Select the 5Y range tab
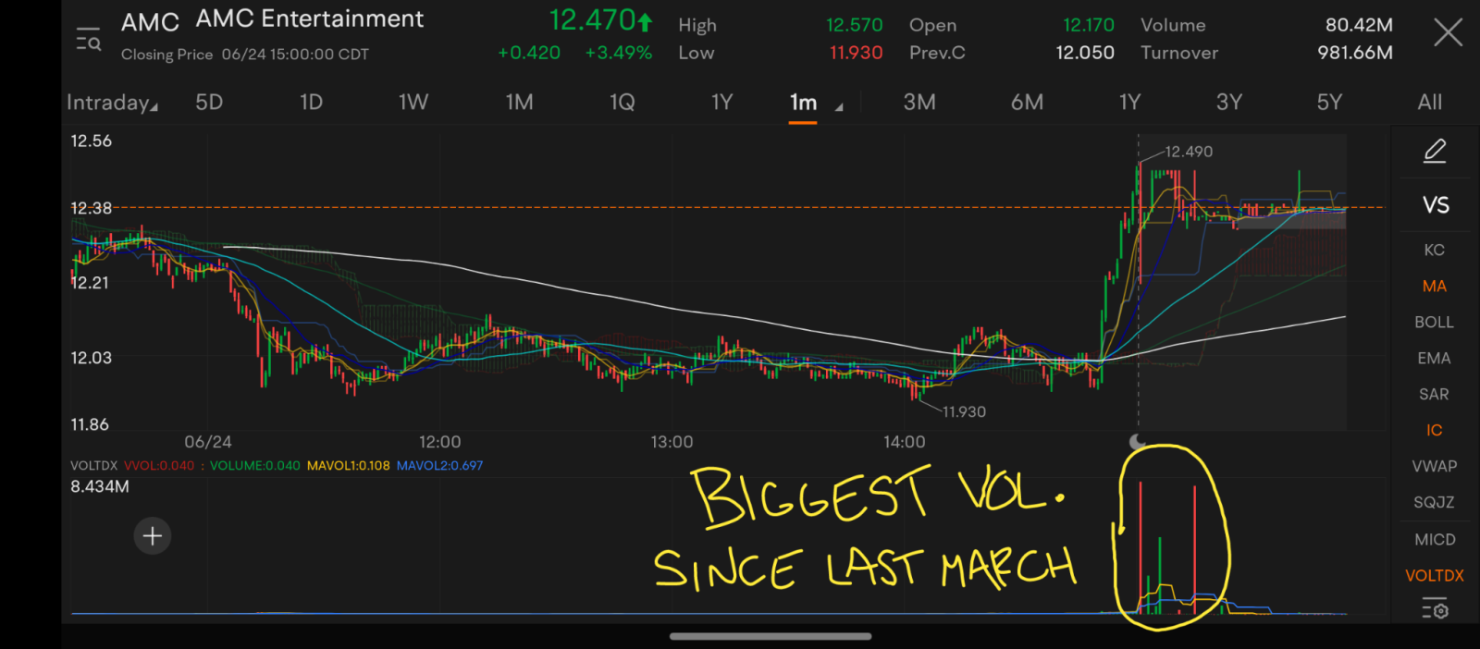Image resolution: width=1480 pixels, height=649 pixels. coord(1329,102)
